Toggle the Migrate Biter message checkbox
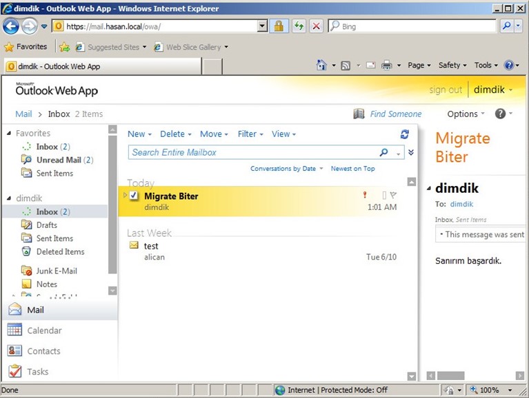The height and width of the screenshot is (398, 529). (x=134, y=196)
